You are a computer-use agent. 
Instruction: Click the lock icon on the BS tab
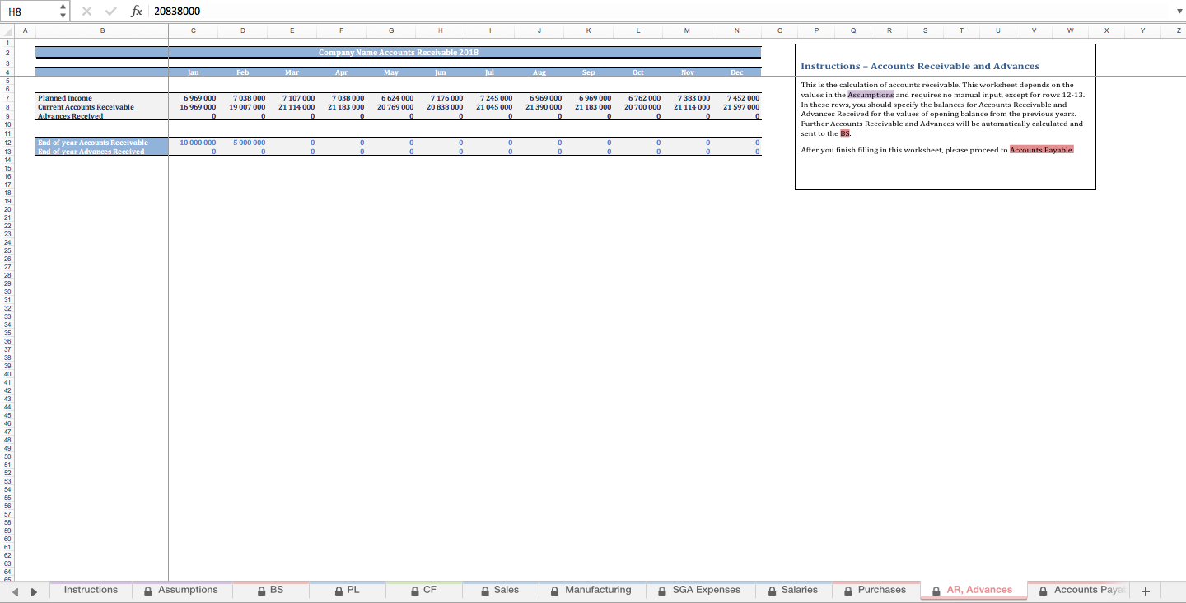[261, 590]
